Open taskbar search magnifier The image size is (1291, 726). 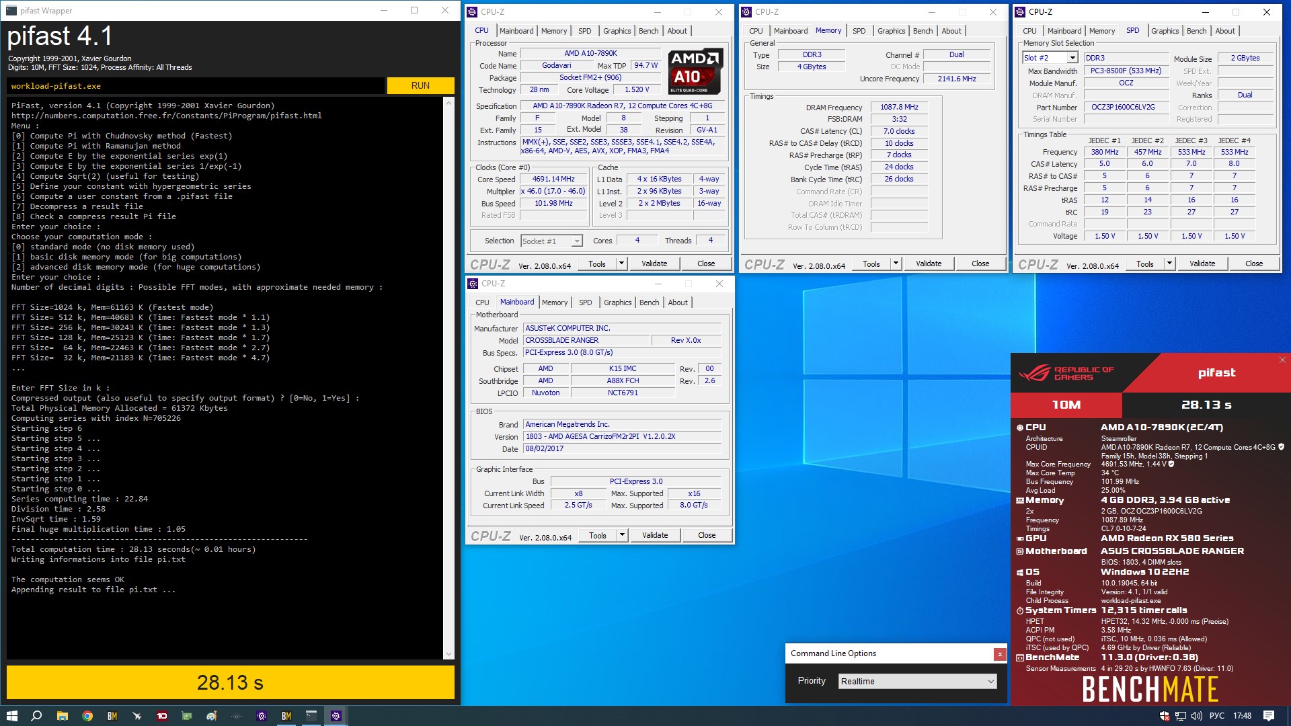click(x=37, y=716)
